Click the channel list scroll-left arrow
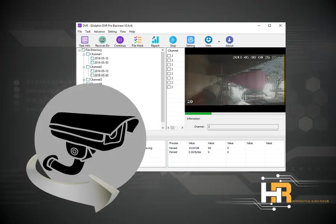 click(x=168, y=128)
